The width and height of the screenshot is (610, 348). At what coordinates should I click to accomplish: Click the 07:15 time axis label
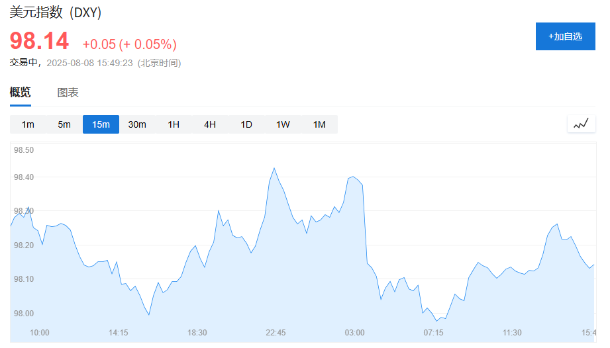point(433,333)
